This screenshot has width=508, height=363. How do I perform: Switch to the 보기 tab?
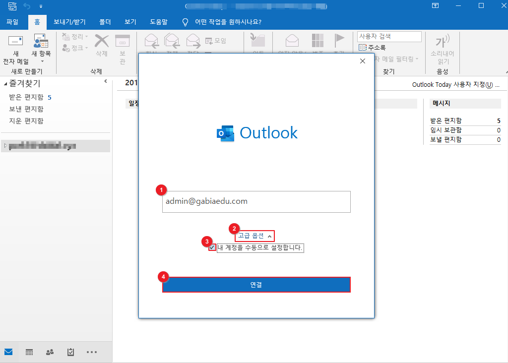(x=130, y=22)
